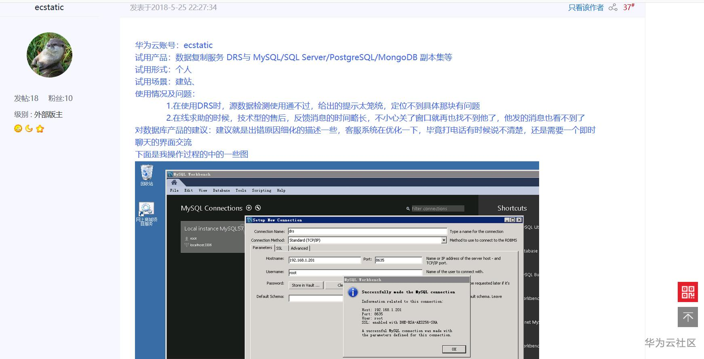Click the manage connections wrench icon
The image size is (704, 359).
pyautogui.click(x=258, y=208)
